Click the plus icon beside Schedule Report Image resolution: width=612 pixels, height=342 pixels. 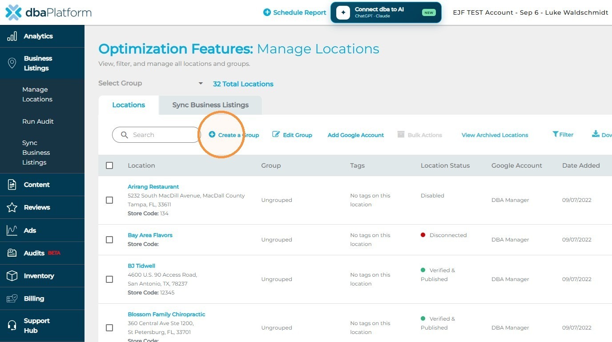coord(267,12)
